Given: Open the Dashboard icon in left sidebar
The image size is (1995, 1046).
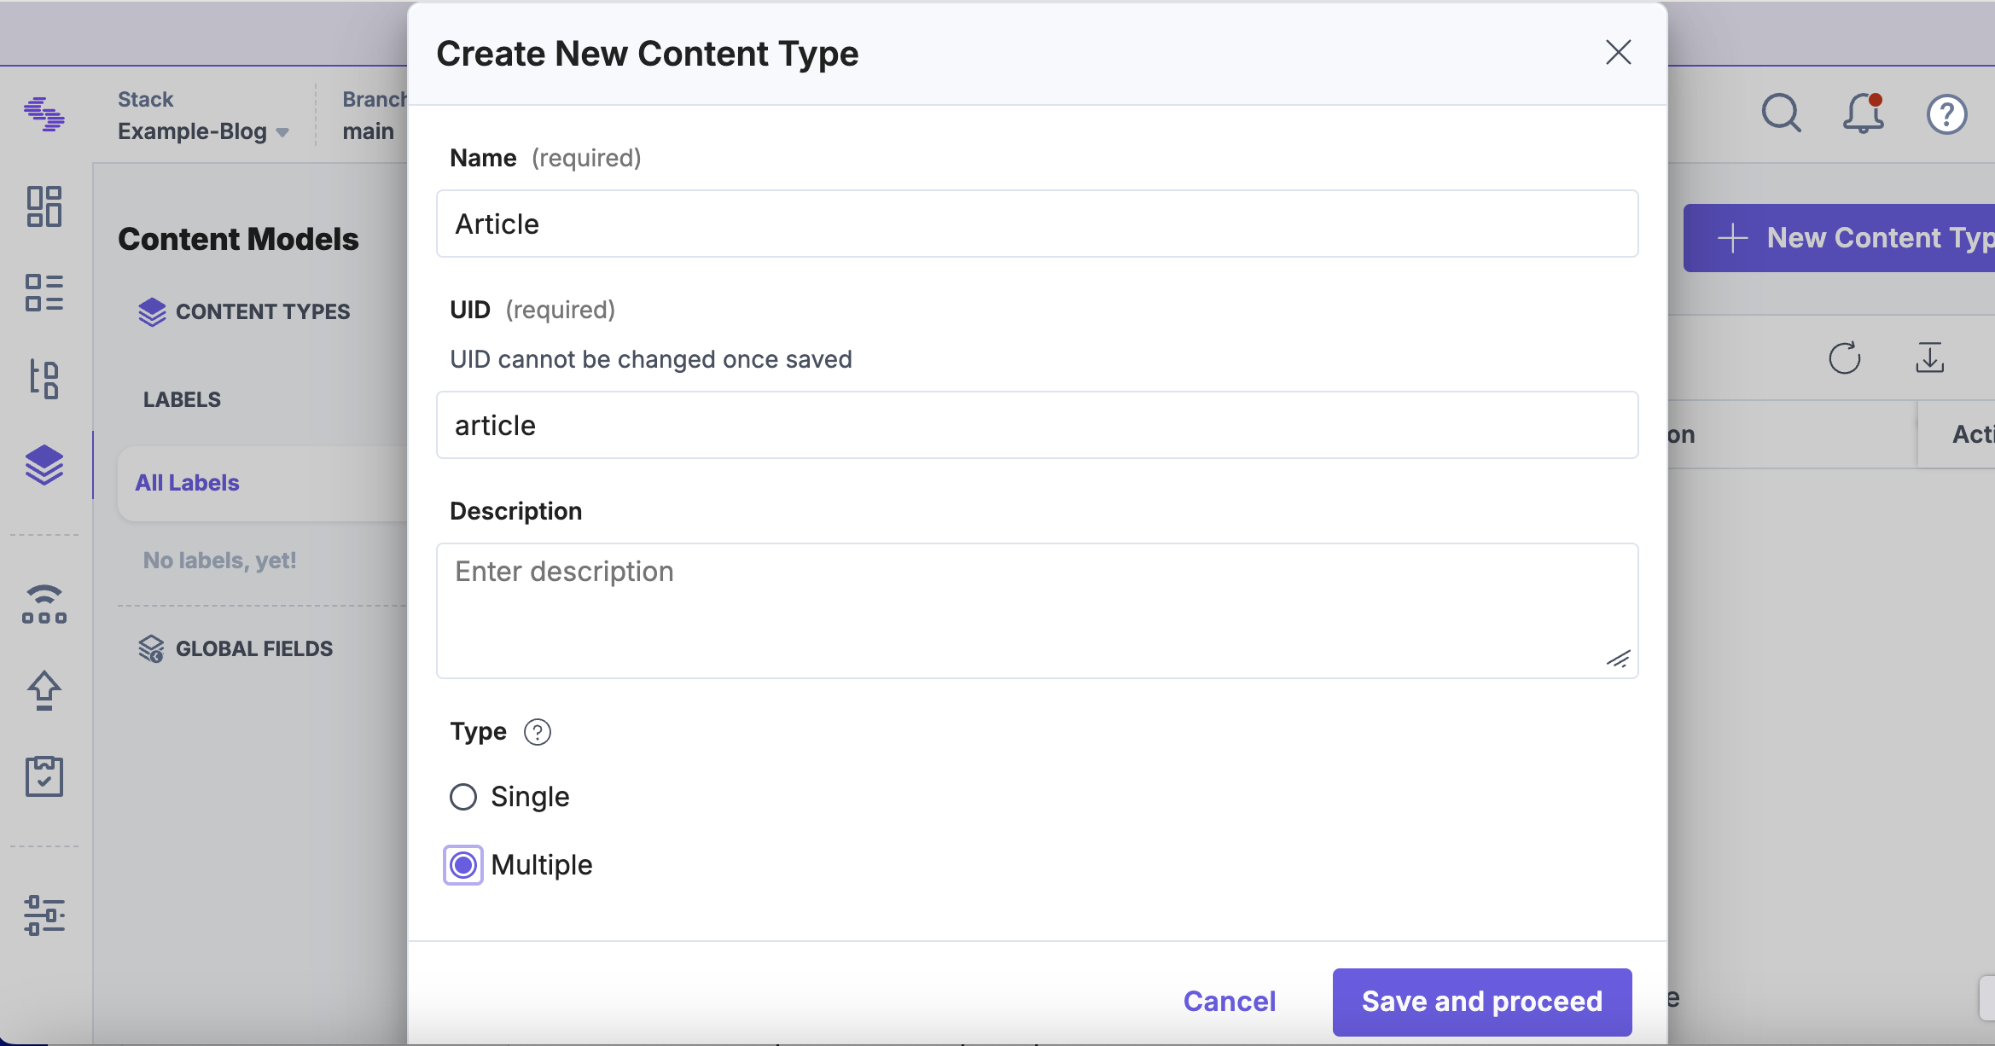Looking at the screenshot, I should 44,206.
